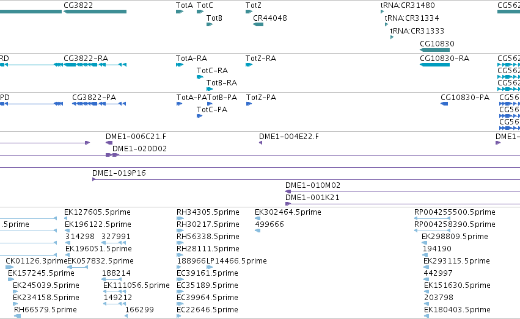Select EST EC39161.5prime label
Image resolution: width=520 pixels, height=319 pixels.
click(208, 273)
